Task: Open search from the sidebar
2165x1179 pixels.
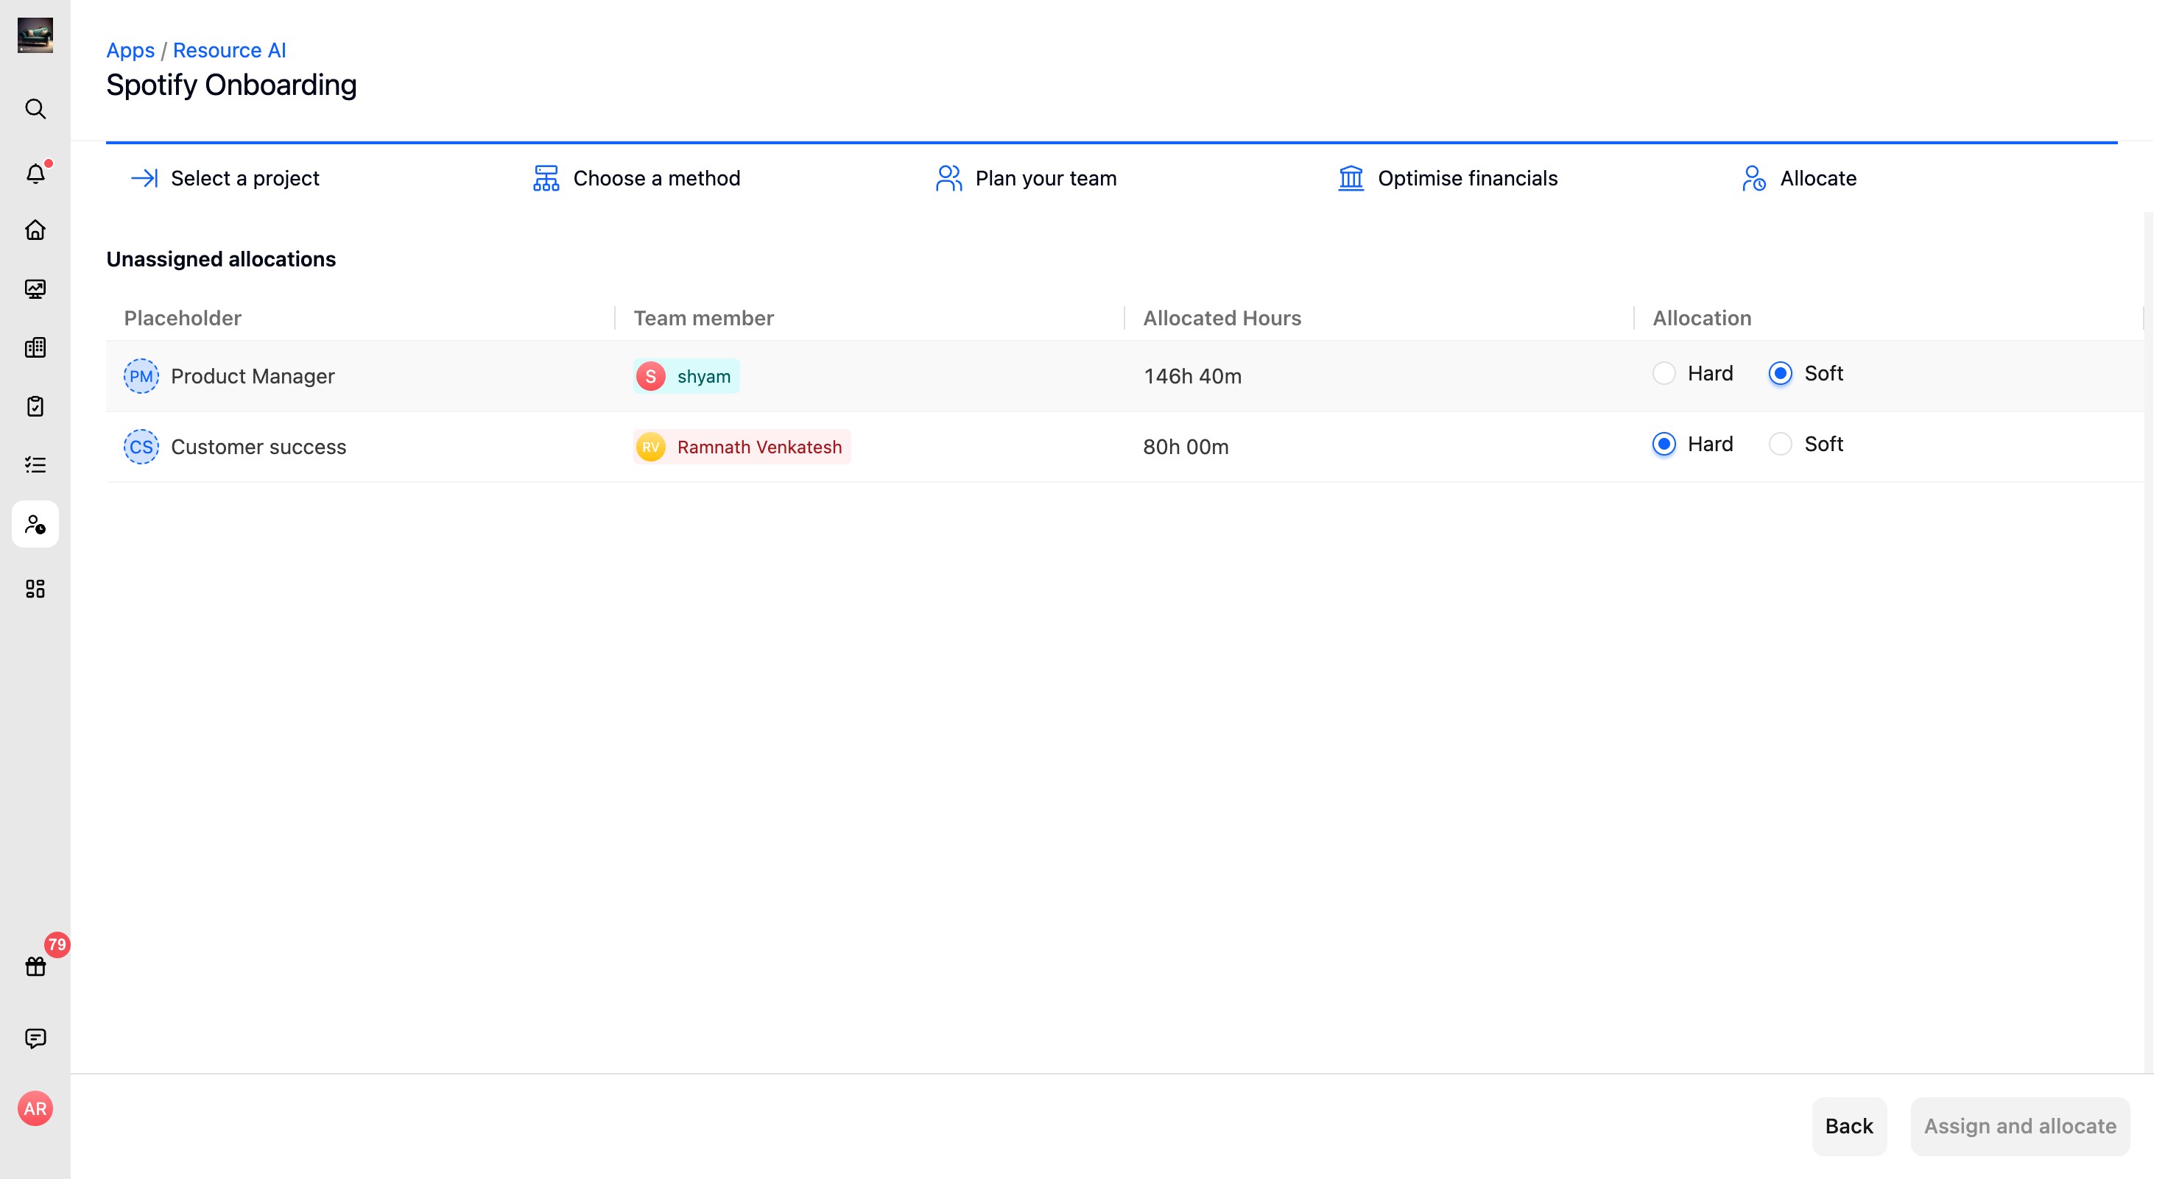Action: click(x=35, y=109)
